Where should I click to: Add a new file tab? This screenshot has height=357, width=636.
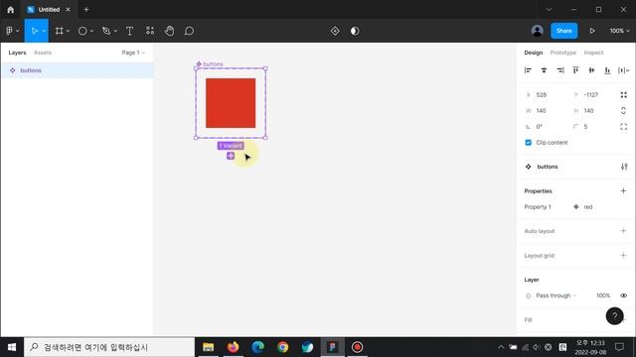86,9
